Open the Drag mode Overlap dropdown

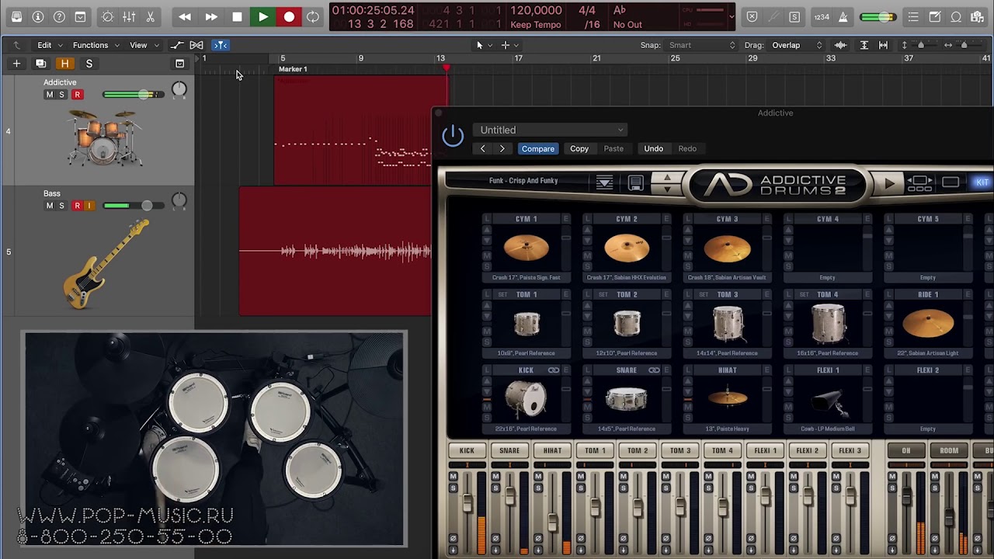(x=796, y=45)
